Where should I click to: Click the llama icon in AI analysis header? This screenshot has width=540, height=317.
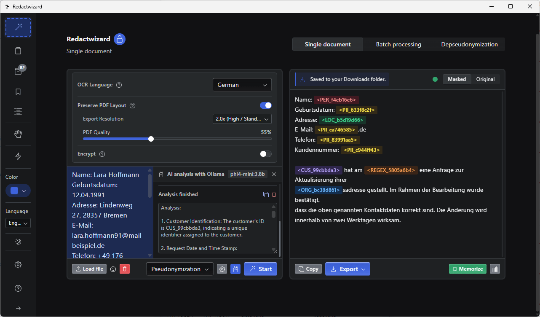pos(161,174)
